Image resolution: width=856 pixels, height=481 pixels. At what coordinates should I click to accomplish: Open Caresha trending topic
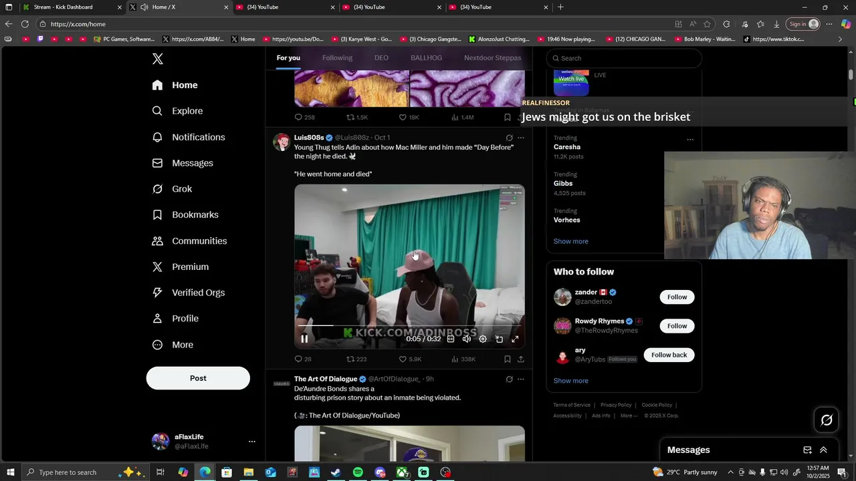[x=567, y=147]
